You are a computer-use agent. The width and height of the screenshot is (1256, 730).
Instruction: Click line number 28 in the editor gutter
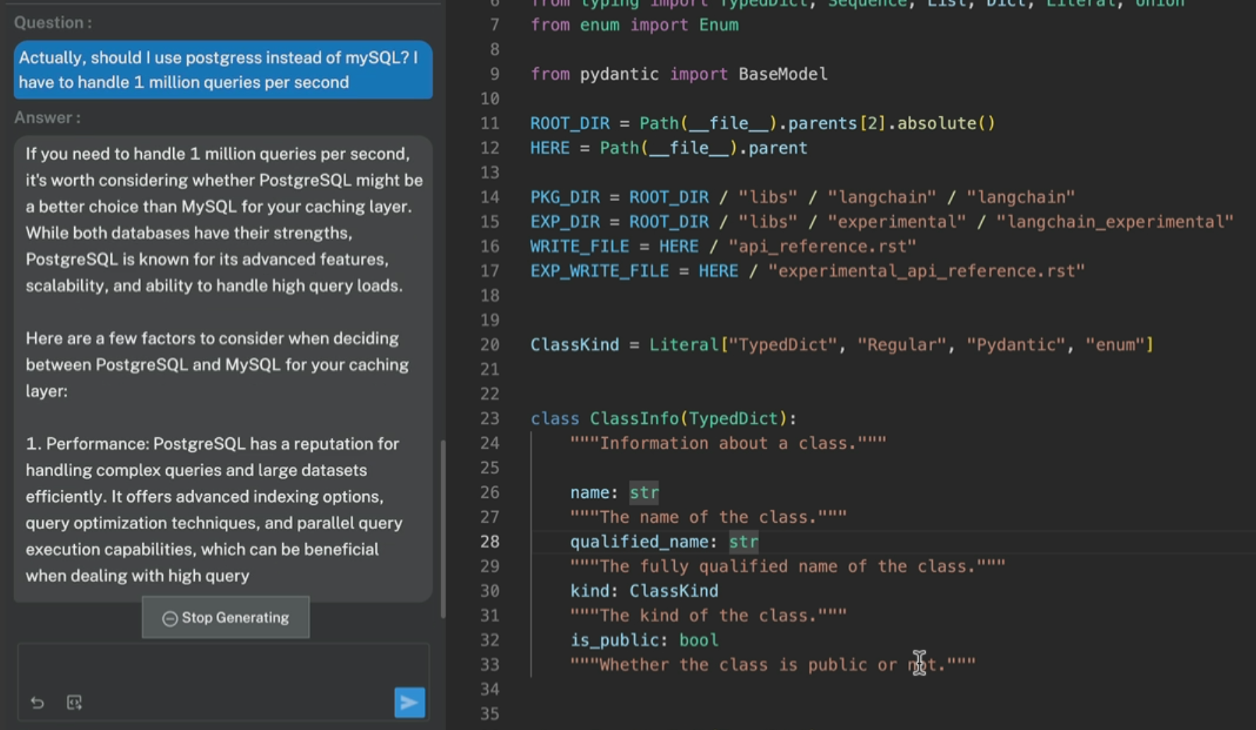coord(490,542)
